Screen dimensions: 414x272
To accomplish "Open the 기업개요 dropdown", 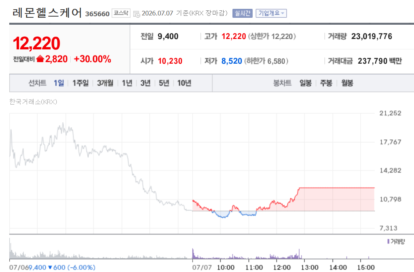I will [x=271, y=13].
